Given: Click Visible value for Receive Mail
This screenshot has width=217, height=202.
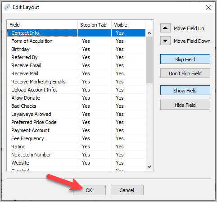Looking at the screenshot, I should pyautogui.click(x=120, y=73).
